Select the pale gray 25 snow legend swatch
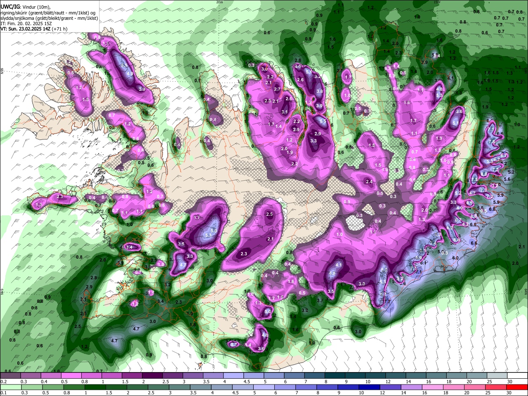The image size is (528, 396). pos(497,375)
